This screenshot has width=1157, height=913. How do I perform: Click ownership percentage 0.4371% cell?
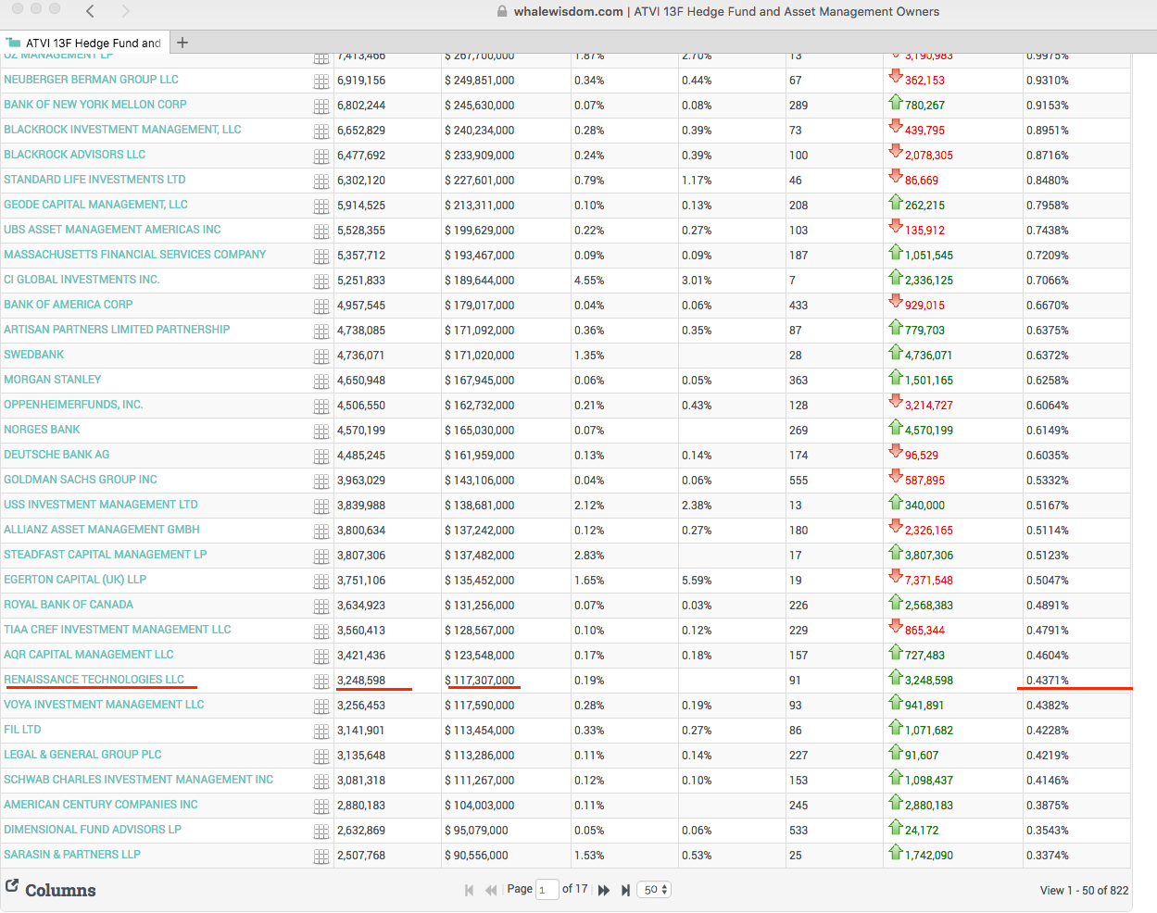pyautogui.click(x=1048, y=681)
